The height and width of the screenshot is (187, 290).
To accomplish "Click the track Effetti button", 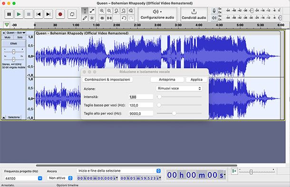I will click(14, 43).
